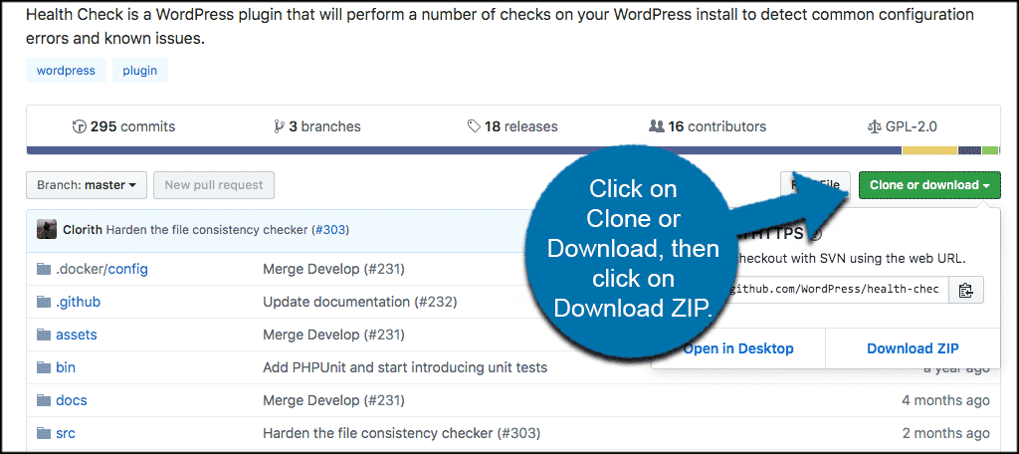The width and height of the screenshot is (1019, 454).
Task: Click the Download ZIP link
Action: (x=913, y=348)
